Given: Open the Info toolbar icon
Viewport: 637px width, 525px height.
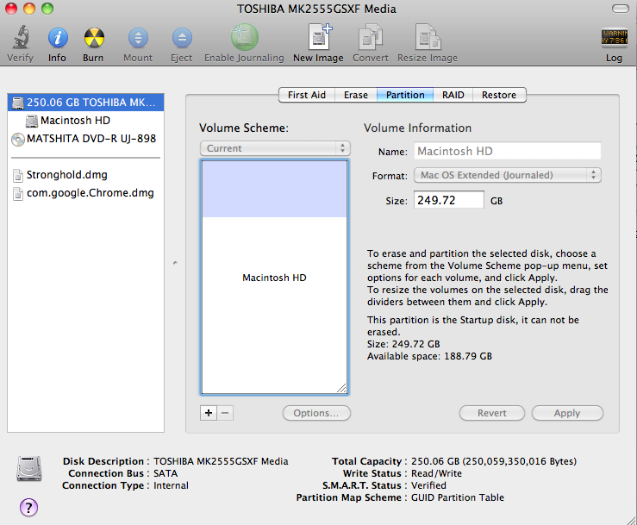Looking at the screenshot, I should (57, 38).
